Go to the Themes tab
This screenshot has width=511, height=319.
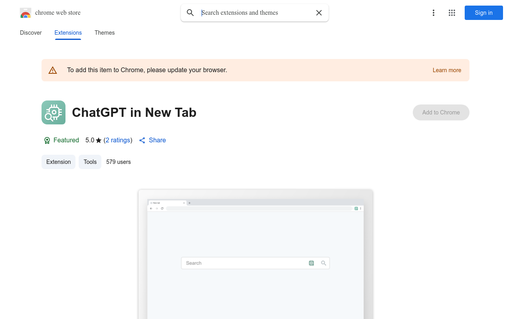(105, 33)
